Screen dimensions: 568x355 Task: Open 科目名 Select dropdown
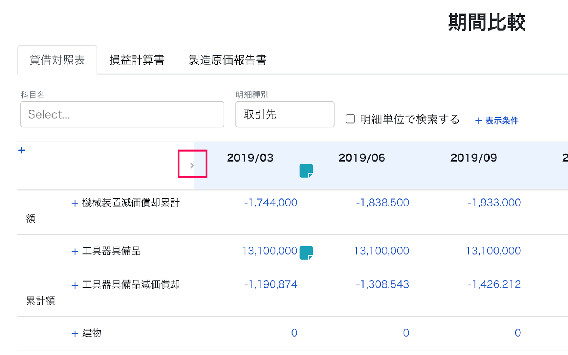[x=122, y=114]
